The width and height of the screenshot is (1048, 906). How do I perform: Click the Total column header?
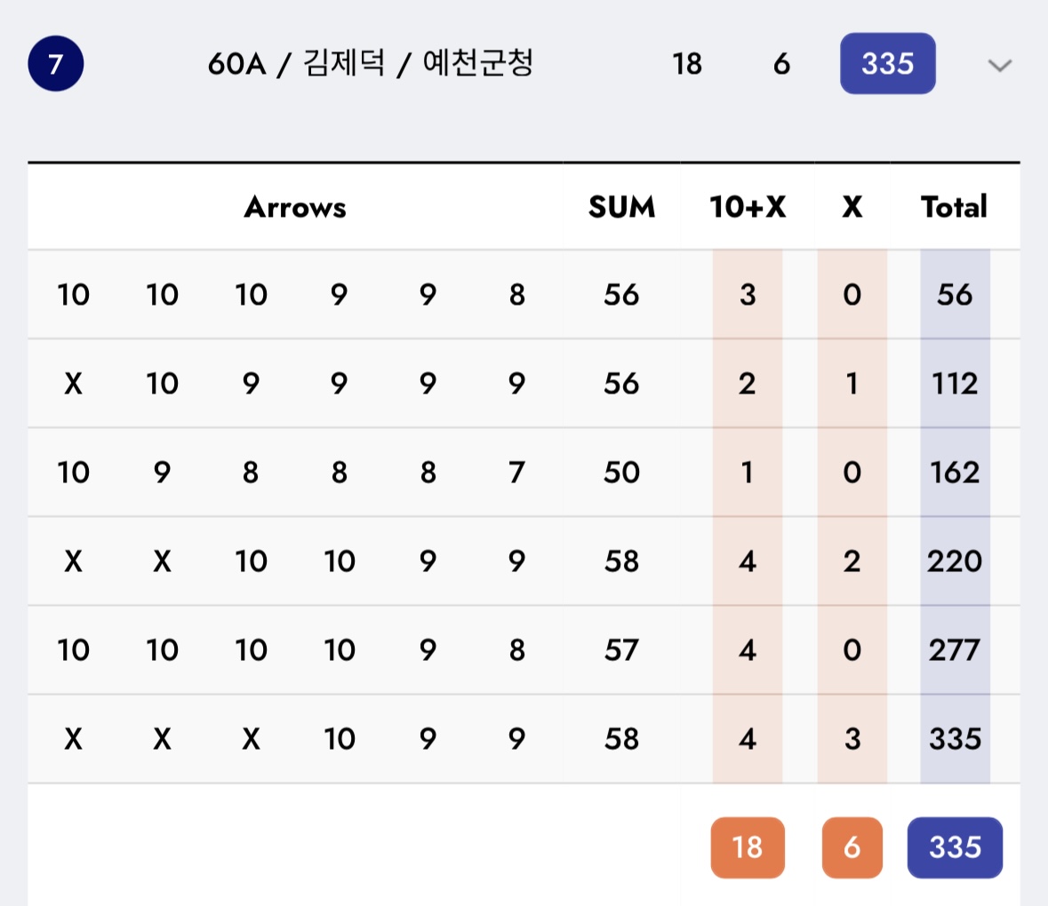point(954,207)
